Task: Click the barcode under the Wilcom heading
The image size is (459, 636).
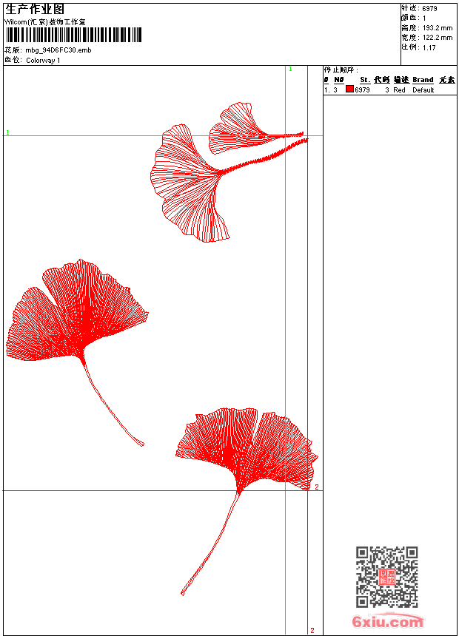Action: pos(73,36)
